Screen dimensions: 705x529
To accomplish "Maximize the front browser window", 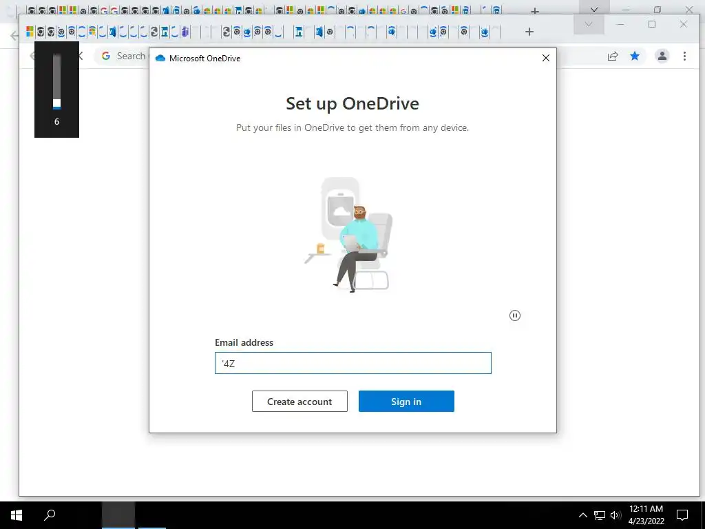I will tap(652, 24).
